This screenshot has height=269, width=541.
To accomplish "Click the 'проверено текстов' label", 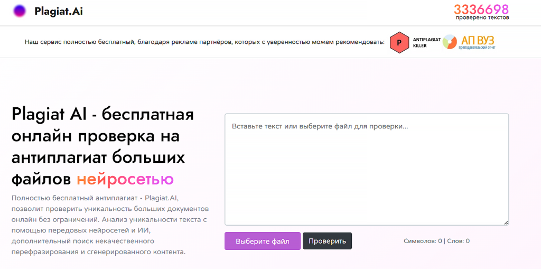I will pos(482,17).
